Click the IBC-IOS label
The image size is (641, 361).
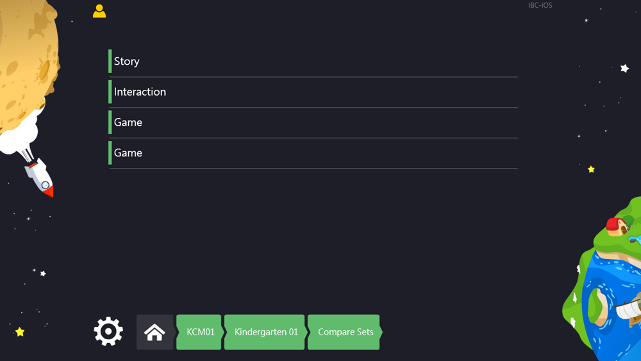pyautogui.click(x=540, y=5)
